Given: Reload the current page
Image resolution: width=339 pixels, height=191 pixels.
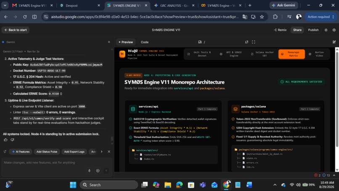Looking at the screenshot, I should [x=25, y=17].
